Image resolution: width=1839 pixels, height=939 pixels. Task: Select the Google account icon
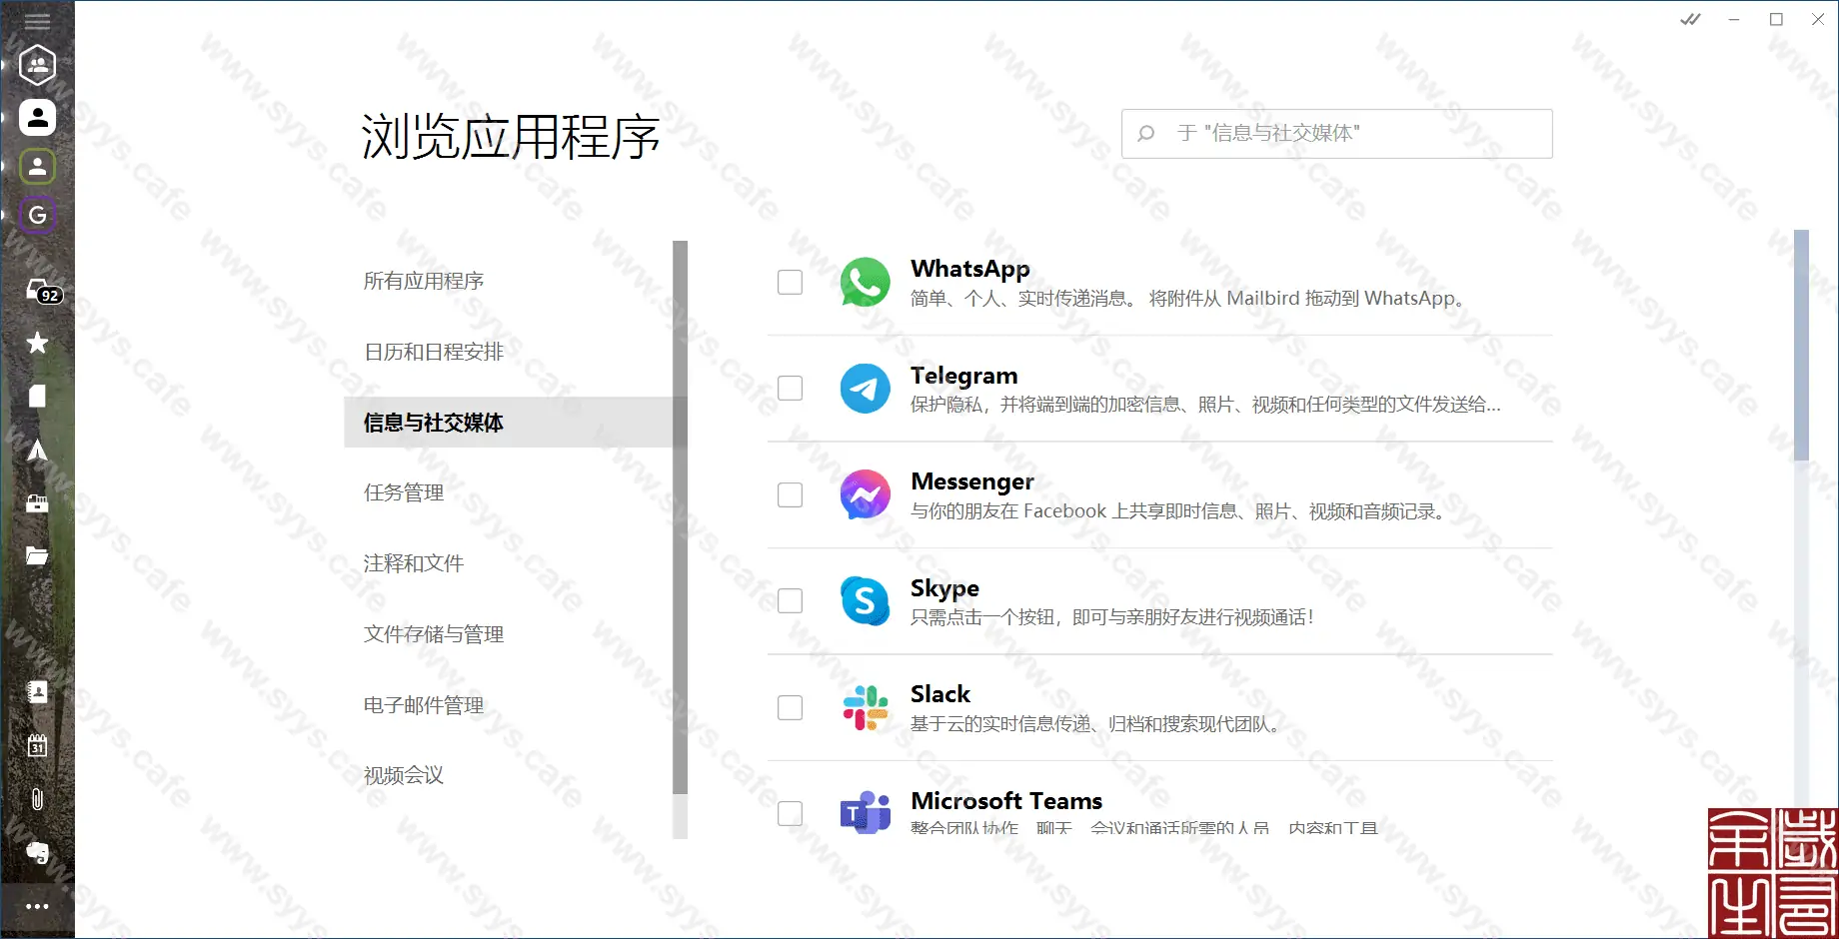pos(37,215)
